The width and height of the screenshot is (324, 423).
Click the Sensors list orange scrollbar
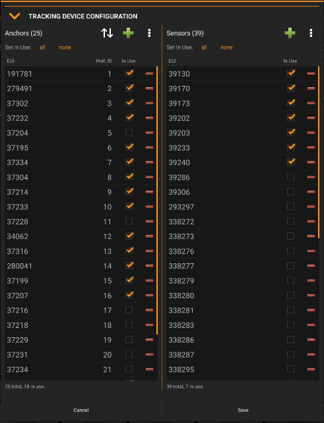pos(319,152)
